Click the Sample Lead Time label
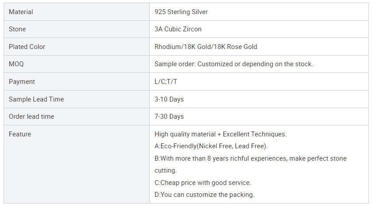372x207 pixels. [36, 99]
